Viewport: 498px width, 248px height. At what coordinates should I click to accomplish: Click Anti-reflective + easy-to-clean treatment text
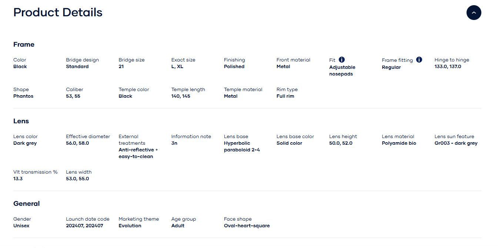tap(138, 153)
